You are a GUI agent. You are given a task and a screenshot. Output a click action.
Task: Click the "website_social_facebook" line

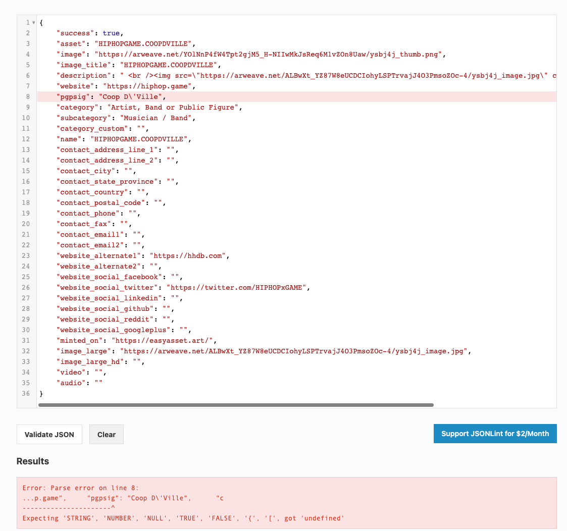[119, 277]
